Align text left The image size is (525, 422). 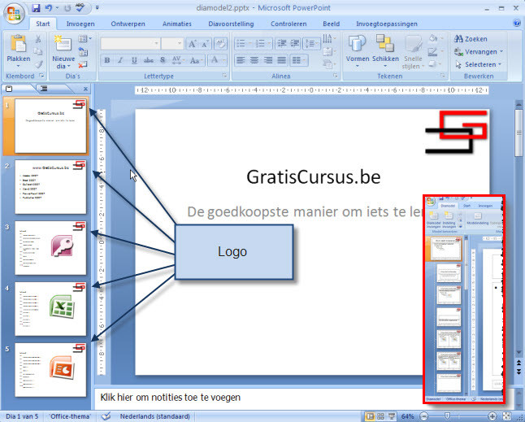click(241, 61)
